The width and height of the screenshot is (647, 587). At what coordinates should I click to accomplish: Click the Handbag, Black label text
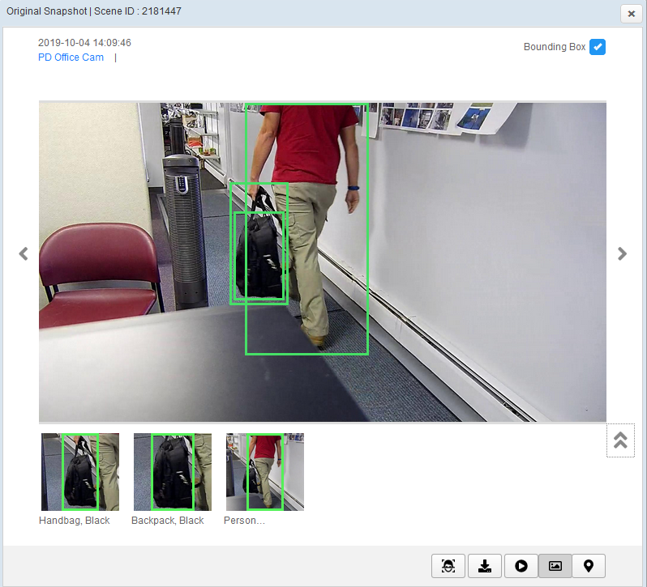[75, 521]
